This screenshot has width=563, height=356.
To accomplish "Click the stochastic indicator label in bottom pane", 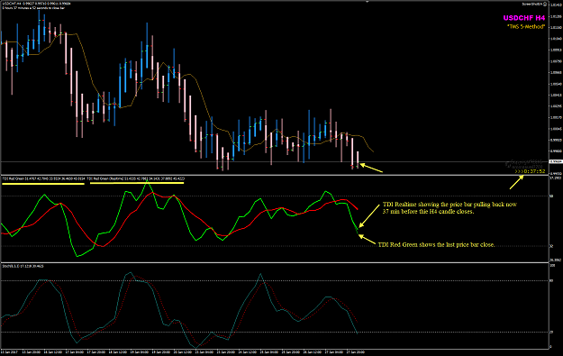I will (x=23, y=266).
